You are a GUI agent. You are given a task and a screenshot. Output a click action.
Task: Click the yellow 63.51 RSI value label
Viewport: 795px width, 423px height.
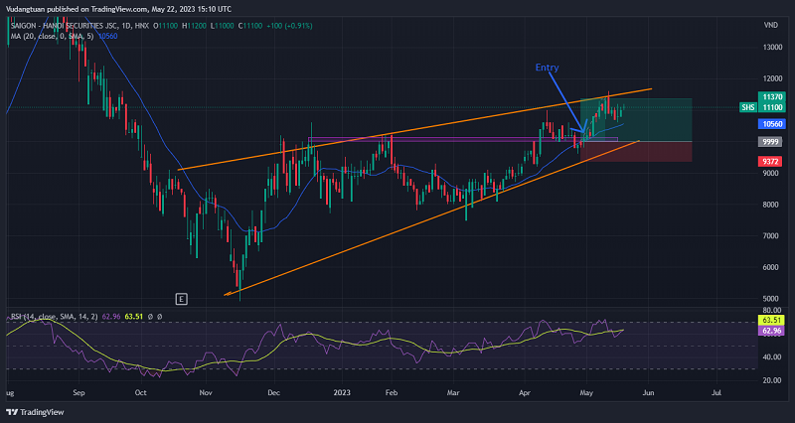pyautogui.click(x=770, y=321)
